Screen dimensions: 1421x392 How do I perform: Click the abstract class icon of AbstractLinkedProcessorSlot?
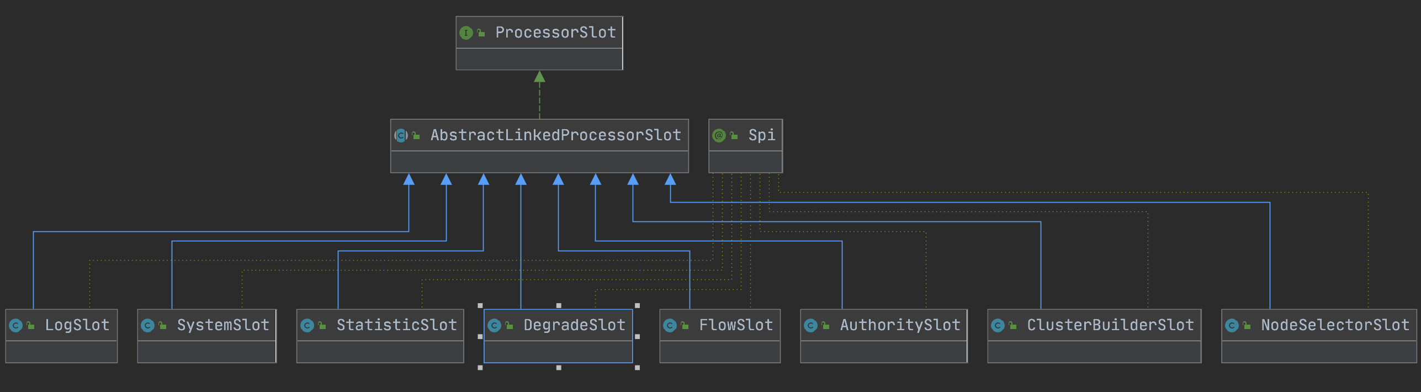[401, 135]
